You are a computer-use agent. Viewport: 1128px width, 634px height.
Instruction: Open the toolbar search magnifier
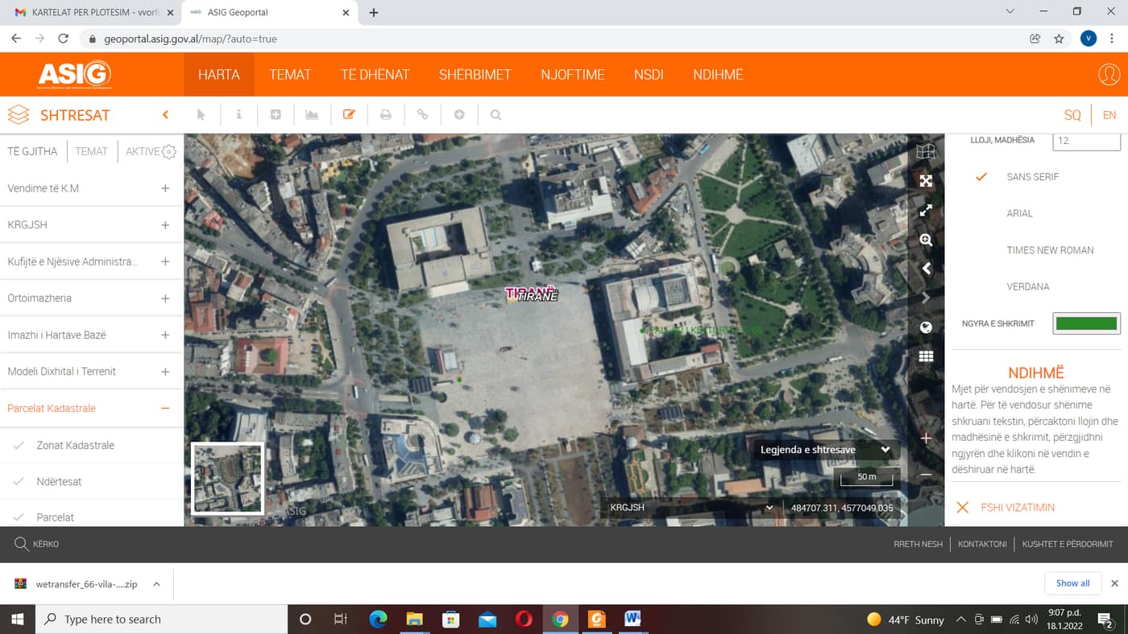point(496,115)
